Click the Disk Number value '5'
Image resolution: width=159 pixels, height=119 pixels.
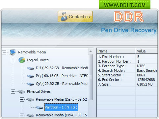[138, 57]
